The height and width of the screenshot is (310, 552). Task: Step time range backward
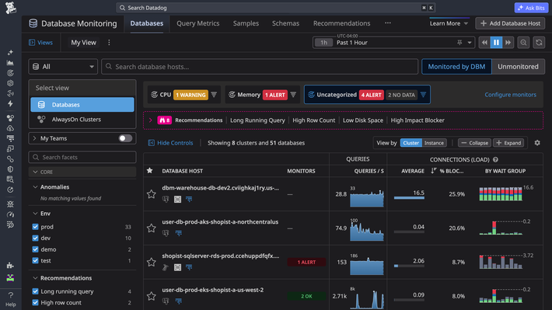tap(484, 43)
